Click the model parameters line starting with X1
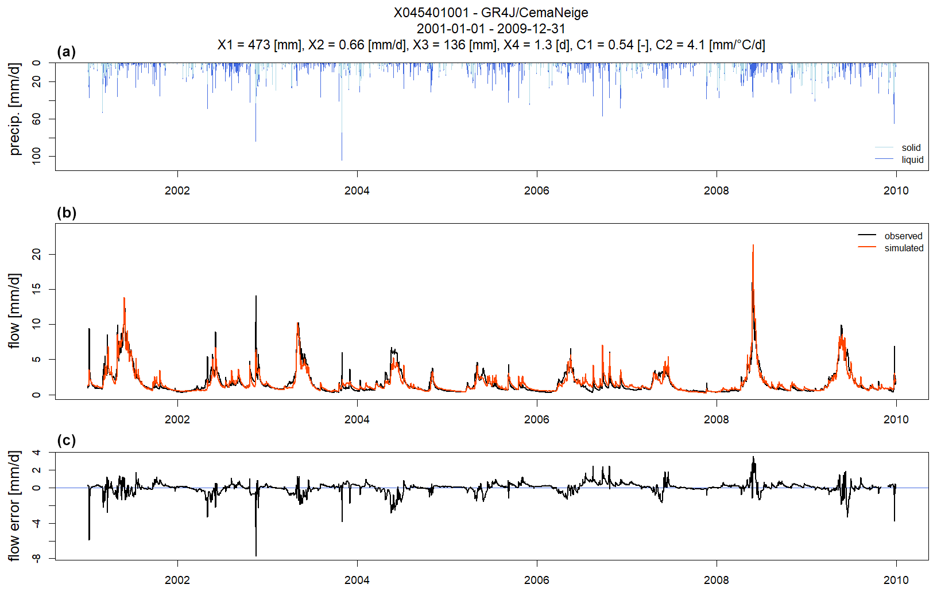This screenshot has height=592, width=937. pos(491,45)
